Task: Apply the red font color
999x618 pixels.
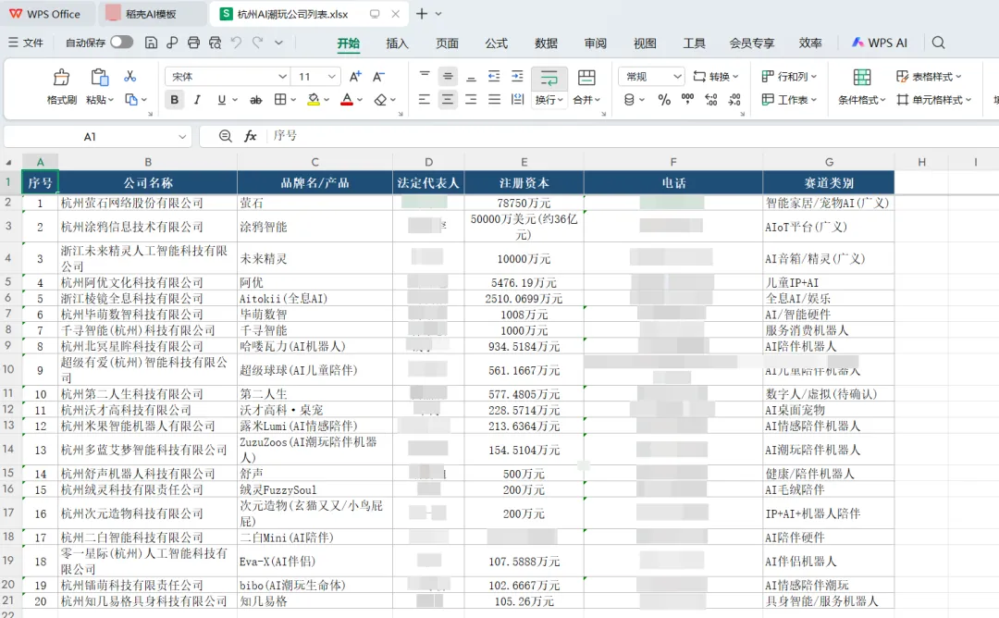Action: (x=347, y=100)
